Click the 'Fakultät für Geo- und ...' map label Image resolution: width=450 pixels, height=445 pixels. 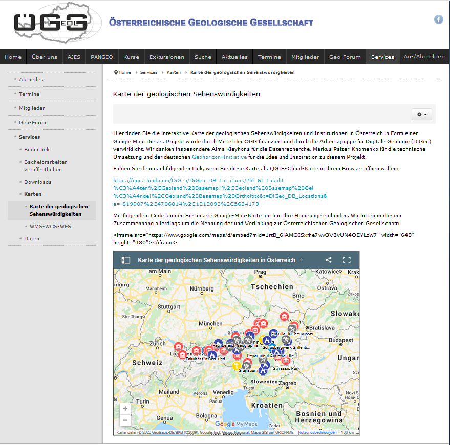point(207,359)
